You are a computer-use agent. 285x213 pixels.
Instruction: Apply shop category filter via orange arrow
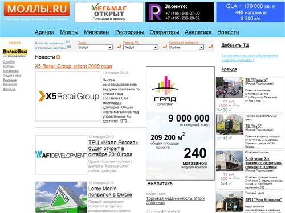click(210, 47)
